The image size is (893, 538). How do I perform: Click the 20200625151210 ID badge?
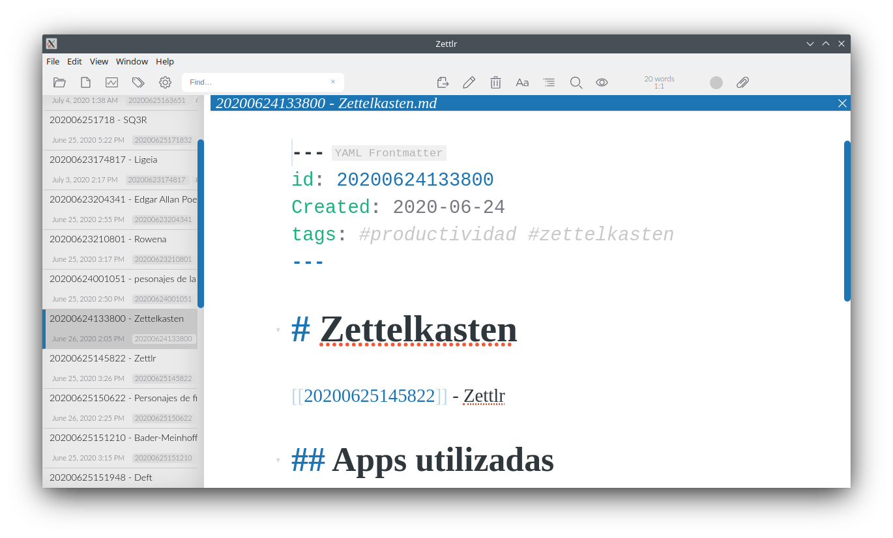click(x=163, y=458)
